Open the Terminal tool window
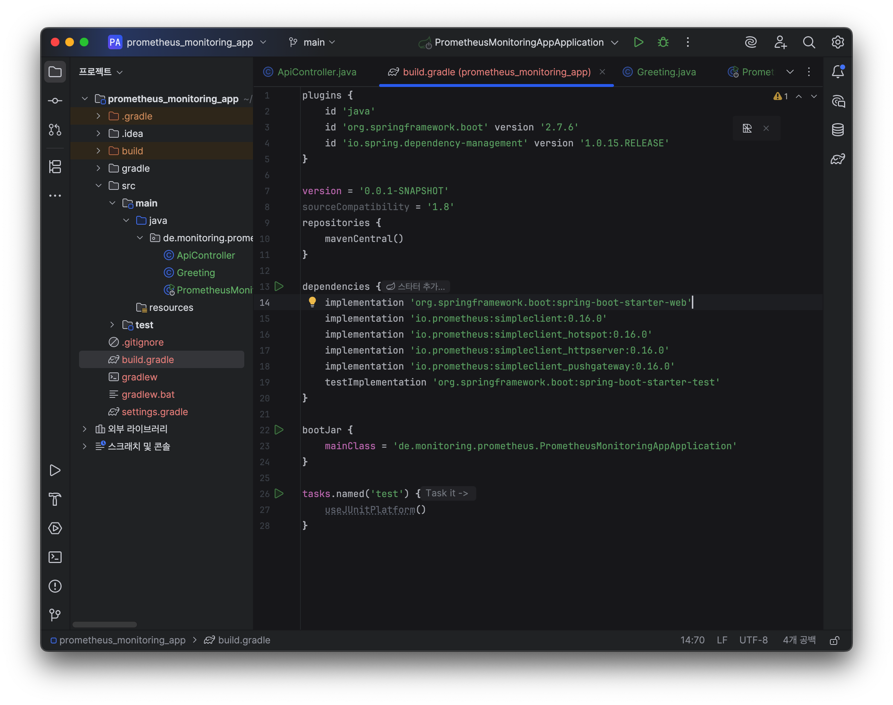 click(55, 557)
